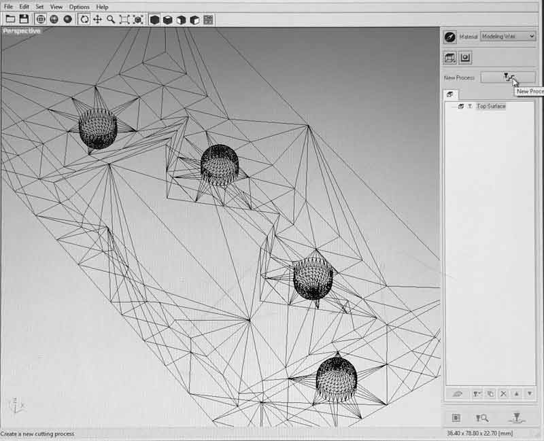Delete the selected process with the X icon
This screenshot has height=441, width=544.
(503, 393)
